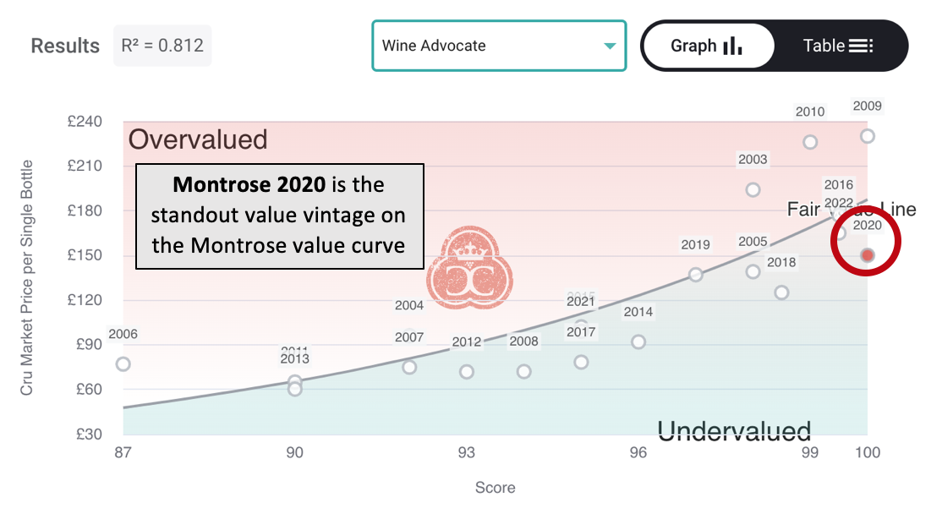Click the dropdown arrow beside Wine Advocate
Image resolution: width=942 pixels, height=519 pixels.
click(x=609, y=46)
